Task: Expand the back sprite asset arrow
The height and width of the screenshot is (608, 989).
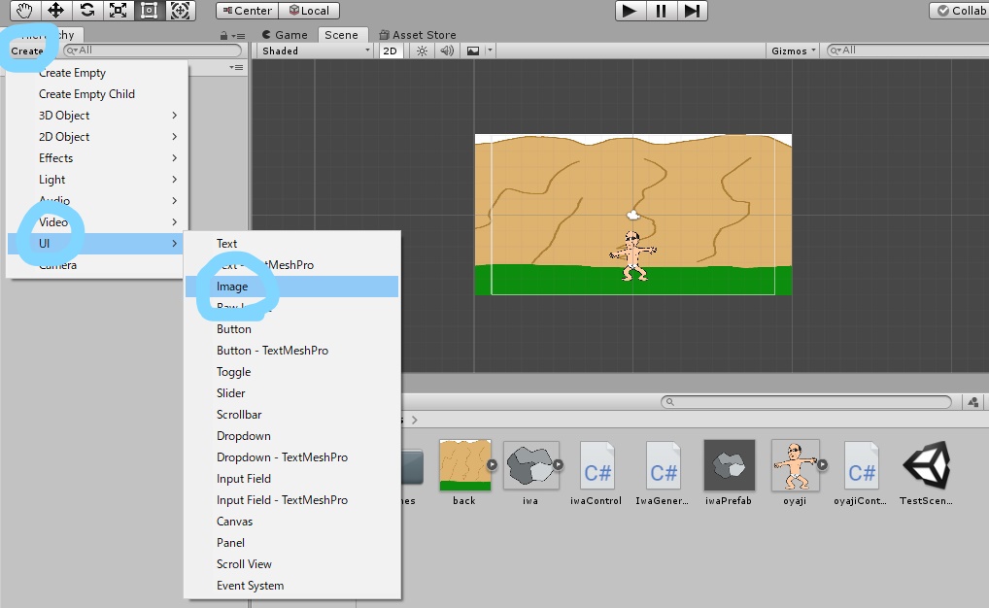Action: [492, 465]
